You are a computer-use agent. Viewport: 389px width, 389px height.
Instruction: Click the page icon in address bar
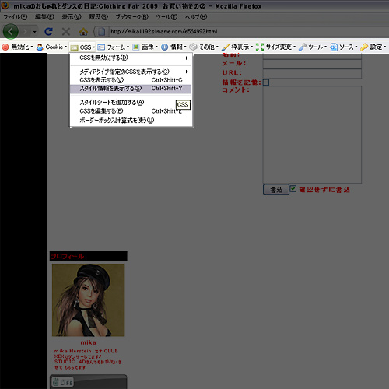pos(101,32)
